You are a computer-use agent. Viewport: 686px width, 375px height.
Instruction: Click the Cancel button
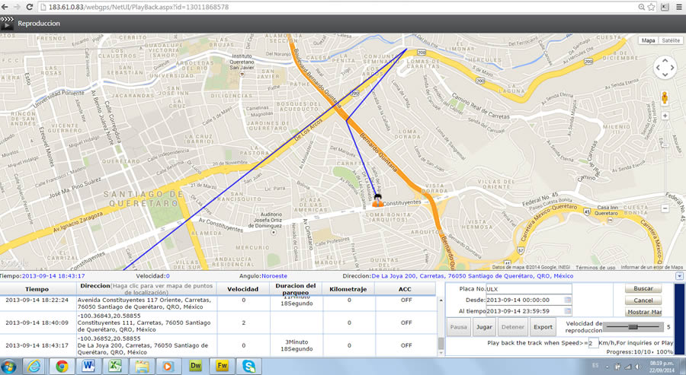point(643,300)
